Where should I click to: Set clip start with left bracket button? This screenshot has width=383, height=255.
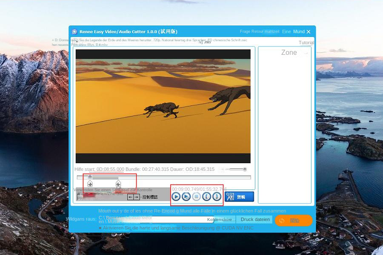(x=207, y=196)
